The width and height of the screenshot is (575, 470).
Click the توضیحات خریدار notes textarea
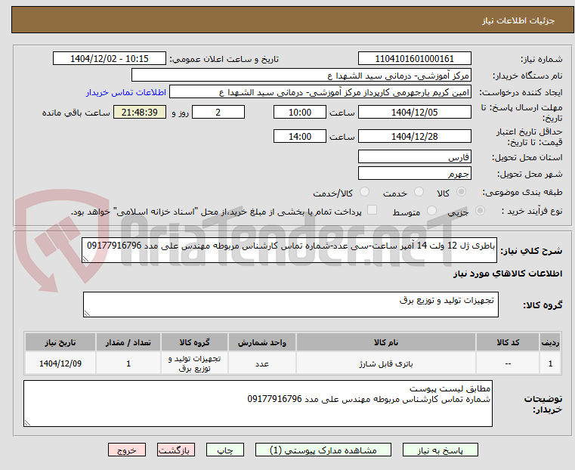[x=258, y=404]
